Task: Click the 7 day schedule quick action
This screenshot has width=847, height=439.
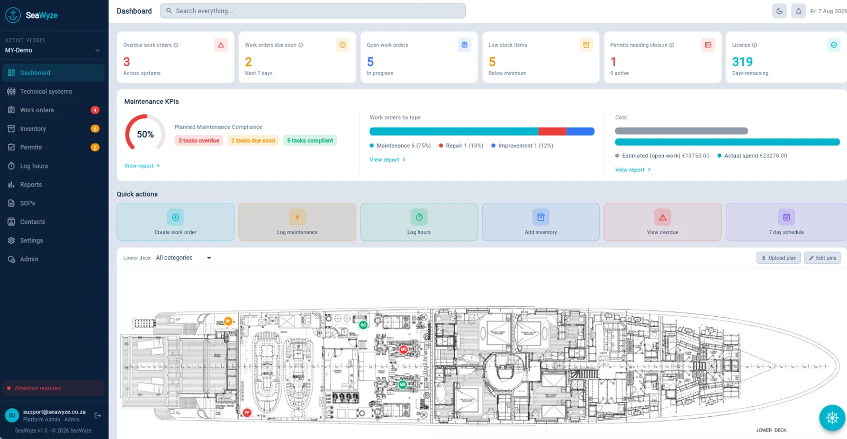Action: (786, 222)
